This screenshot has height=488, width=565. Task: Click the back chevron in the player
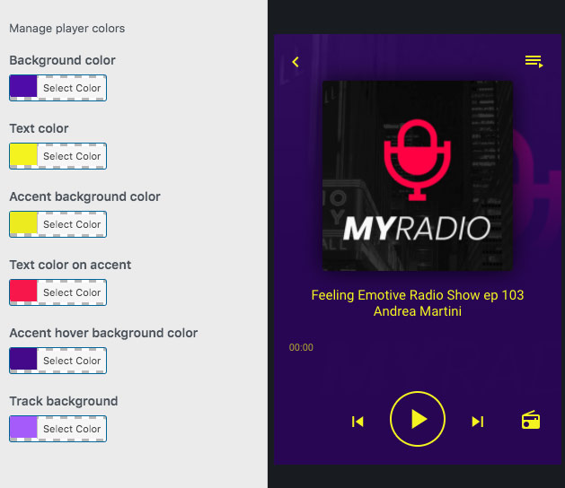point(296,62)
